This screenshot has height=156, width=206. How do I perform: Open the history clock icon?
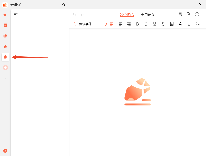[197, 14]
